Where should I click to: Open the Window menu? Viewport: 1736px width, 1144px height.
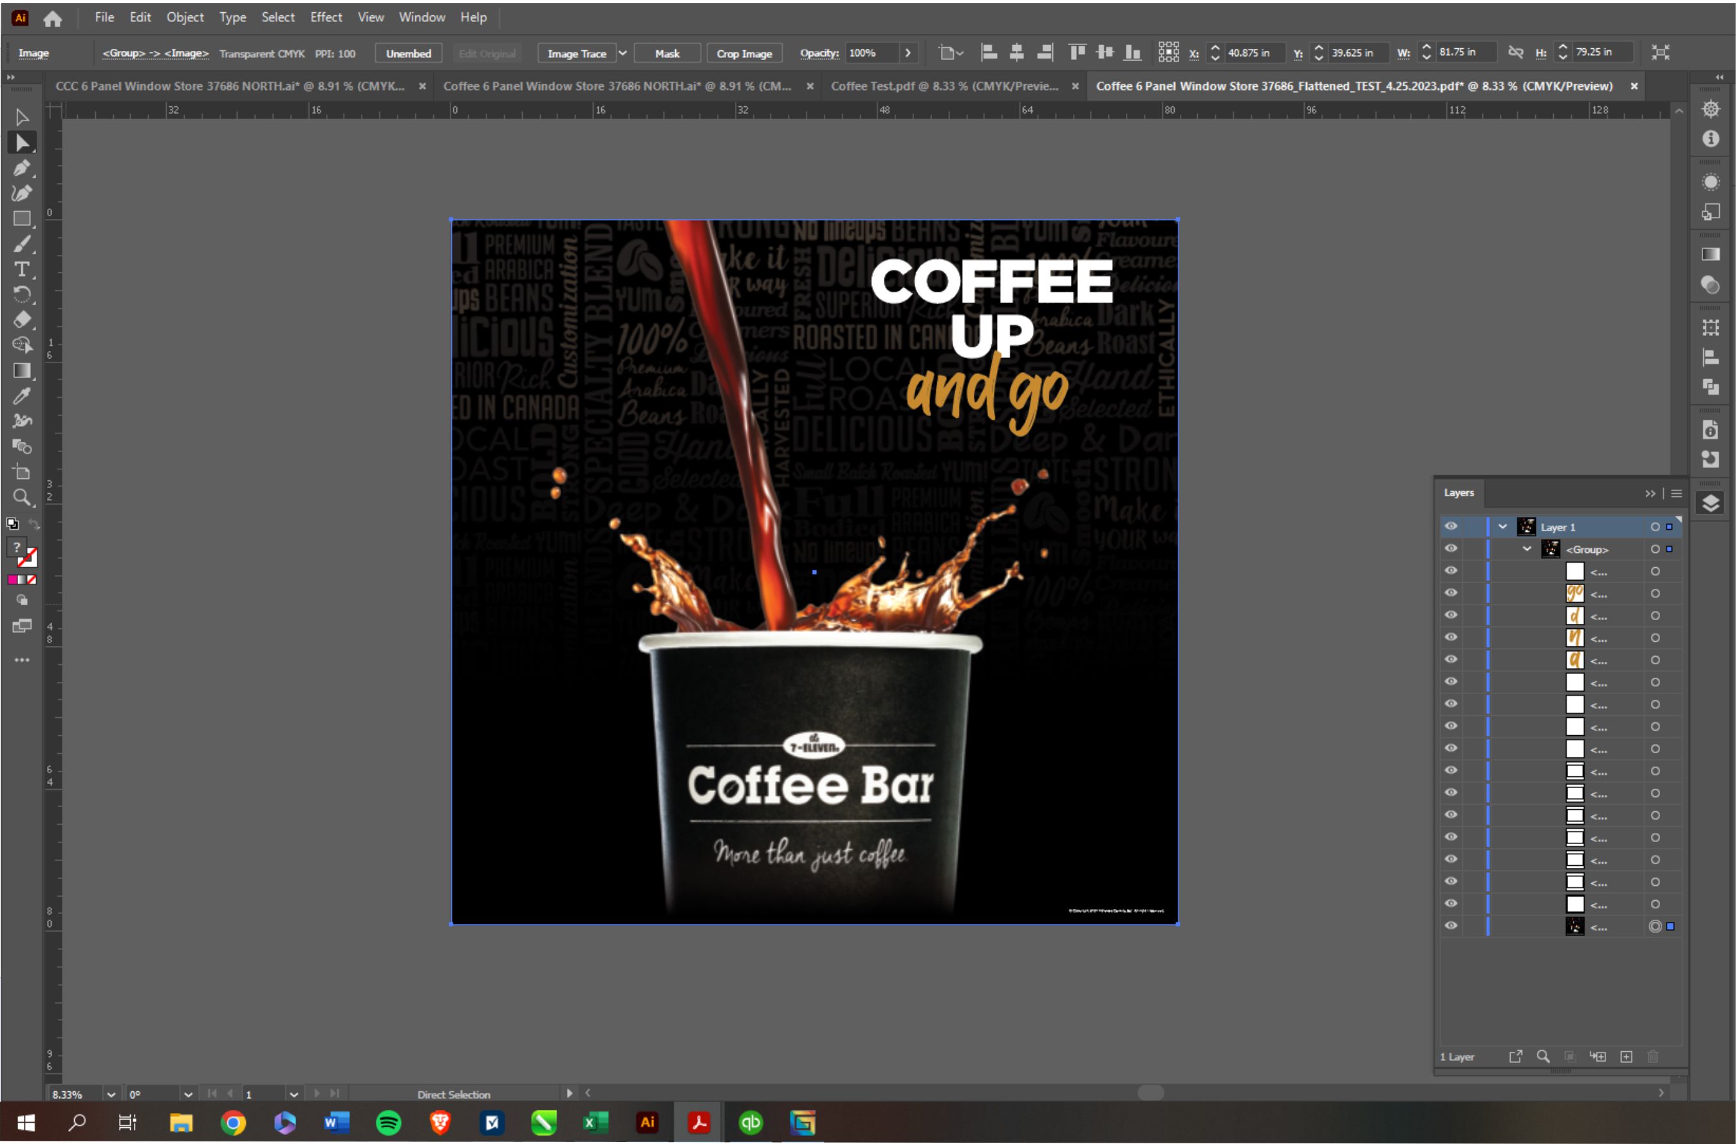(x=422, y=17)
